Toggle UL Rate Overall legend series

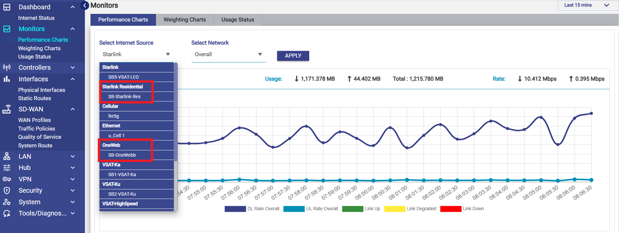[x=322, y=209]
